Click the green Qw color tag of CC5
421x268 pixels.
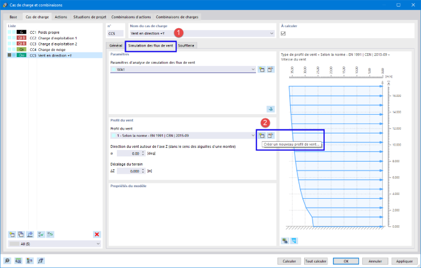(22, 55)
